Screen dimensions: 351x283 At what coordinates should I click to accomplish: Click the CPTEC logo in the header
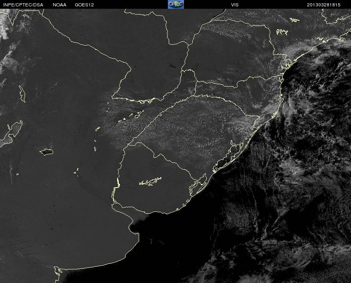point(176,4)
